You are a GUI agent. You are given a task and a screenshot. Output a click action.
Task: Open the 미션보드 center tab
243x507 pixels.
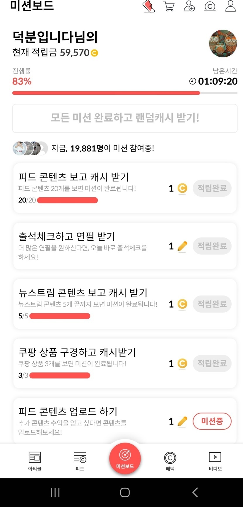click(125, 458)
